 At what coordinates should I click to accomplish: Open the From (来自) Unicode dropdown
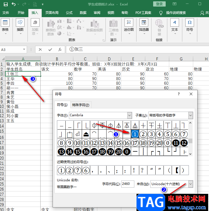pos(190,184)
